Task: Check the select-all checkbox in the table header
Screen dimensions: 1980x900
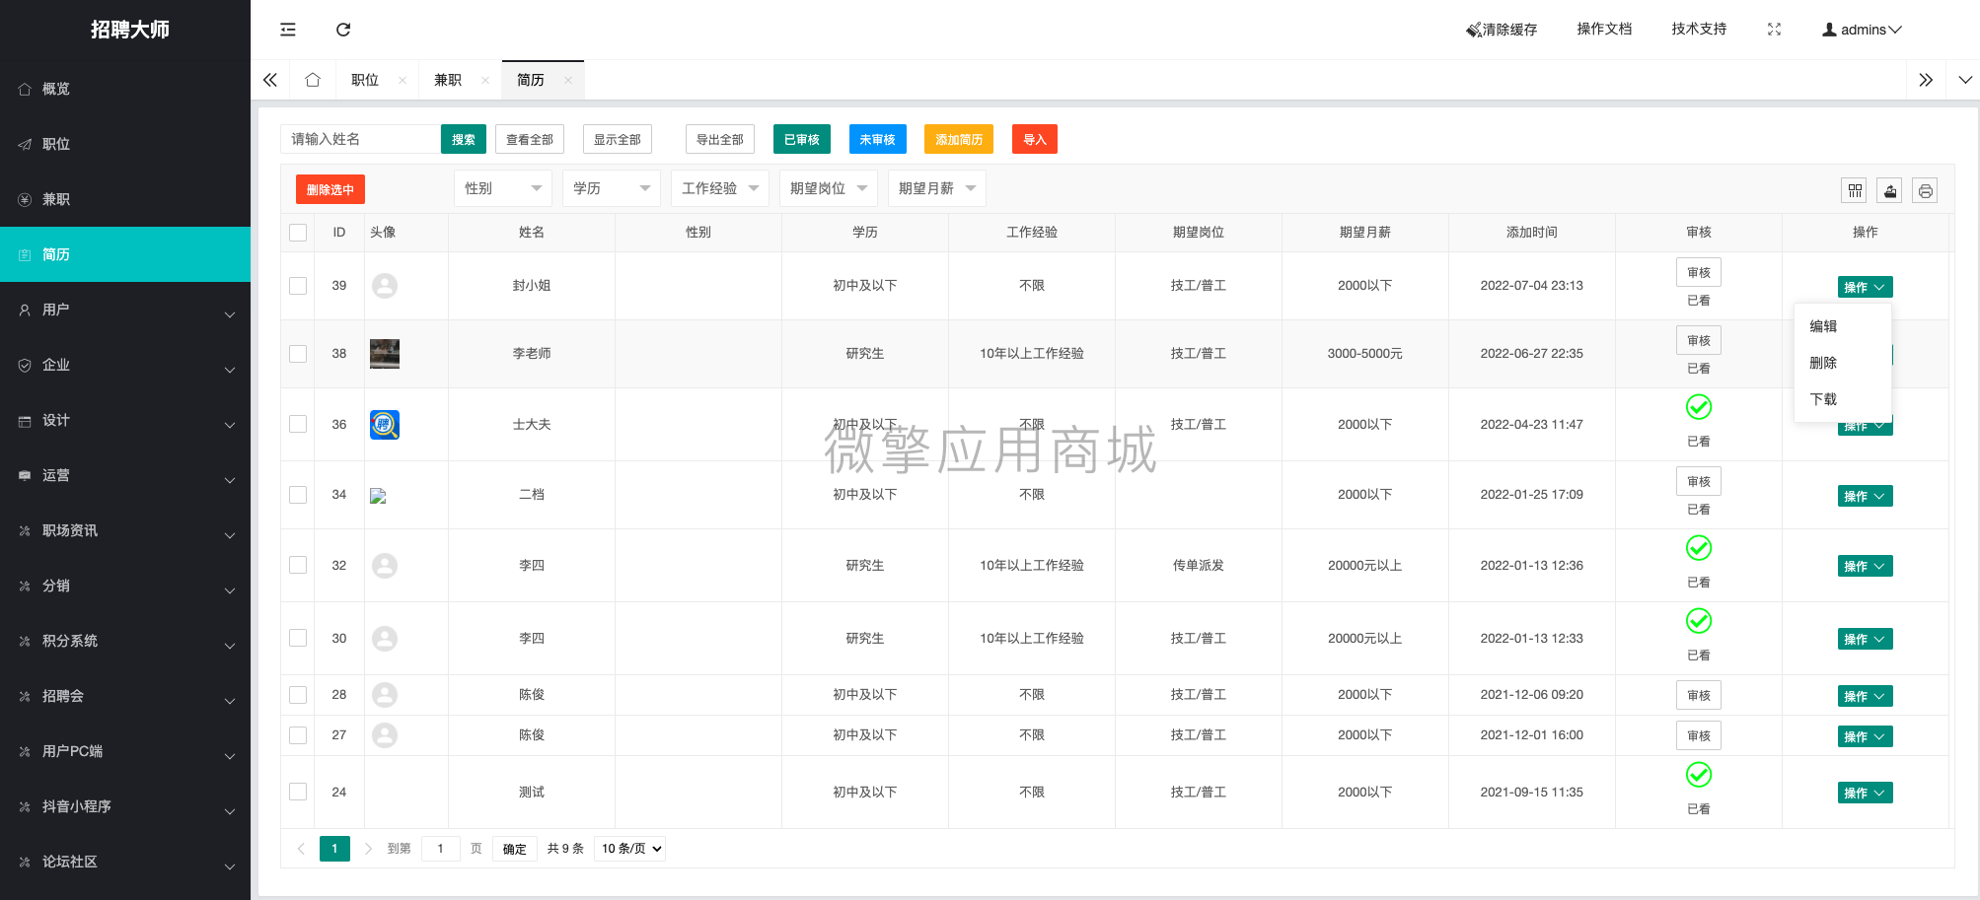Action: (x=297, y=232)
